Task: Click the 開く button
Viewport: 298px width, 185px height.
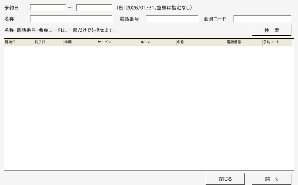Action: click(272, 179)
